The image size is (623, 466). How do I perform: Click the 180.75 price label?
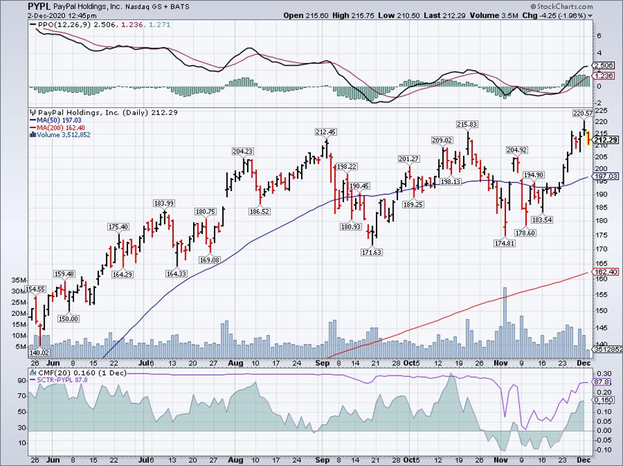[205, 212]
